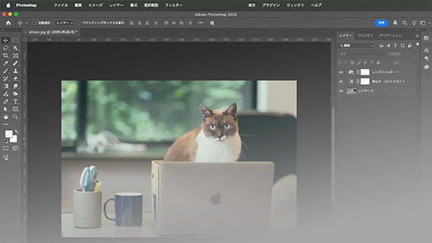Viewport: 432px width, 243px height.
Task: Click the Home icon in options bar
Action: click(8, 23)
